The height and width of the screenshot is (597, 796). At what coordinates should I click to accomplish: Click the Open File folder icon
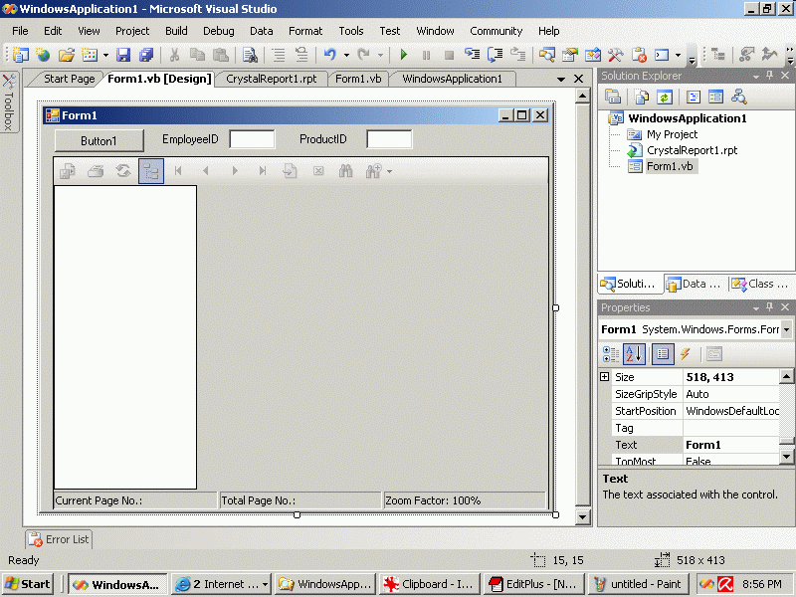pyautogui.click(x=67, y=55)
